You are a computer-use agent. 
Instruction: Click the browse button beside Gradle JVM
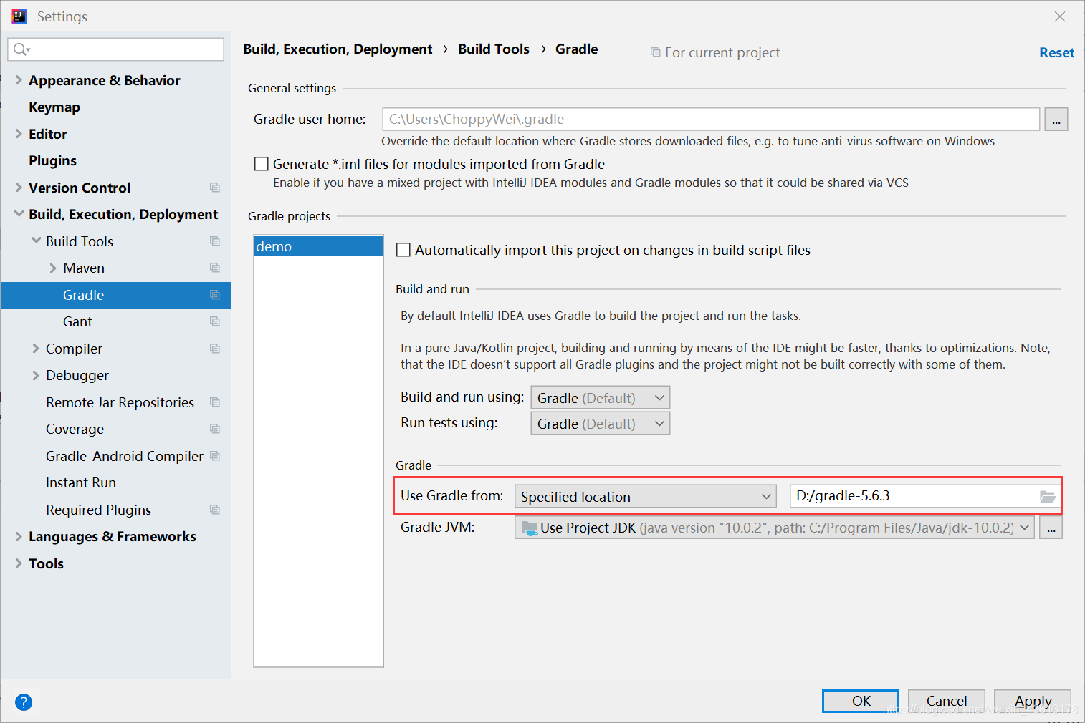click(x=1051, y=528)
